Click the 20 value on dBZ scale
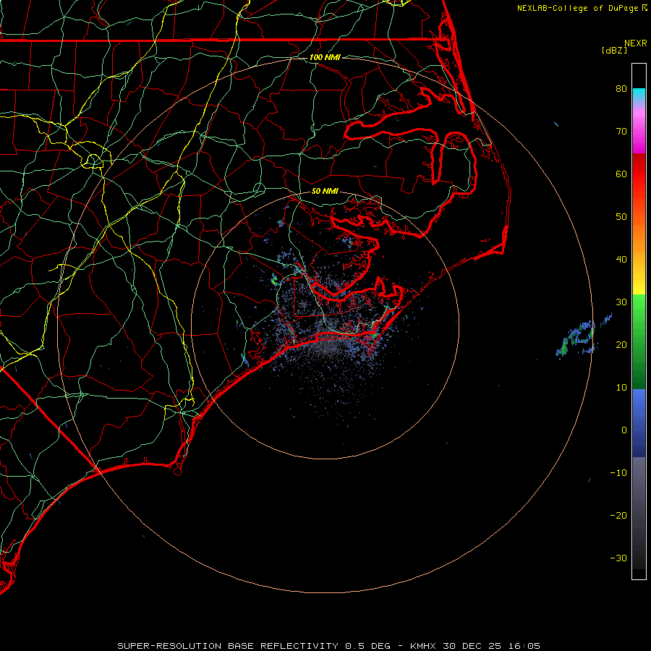651x651 pixels. pos(621,344)
